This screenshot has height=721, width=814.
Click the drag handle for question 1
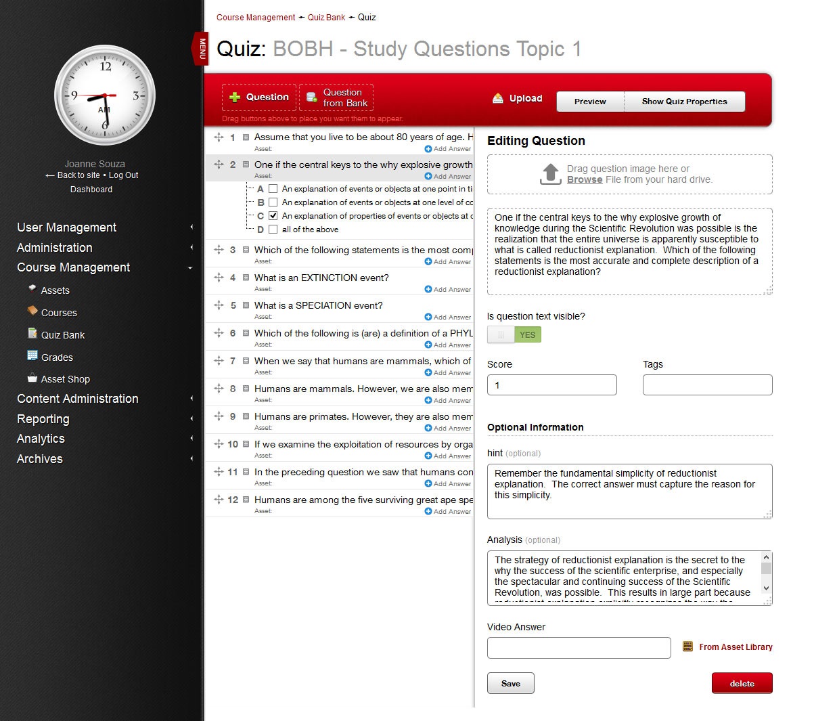click(219, 137)
